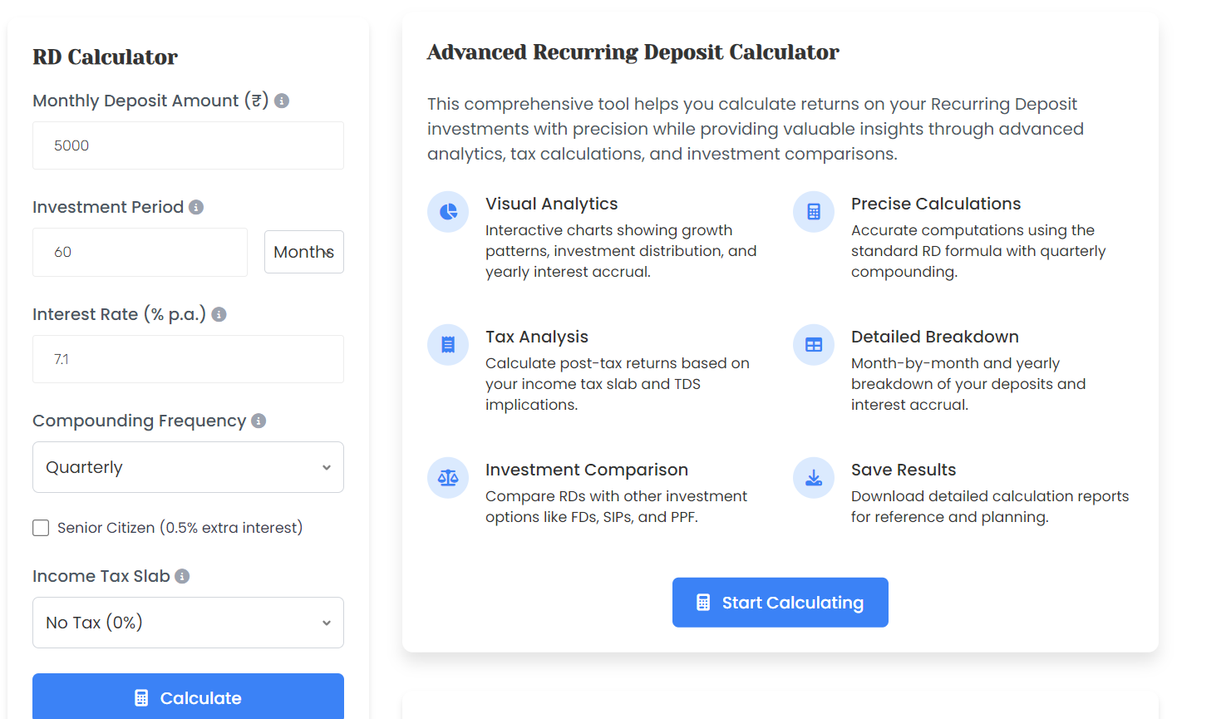
Task: Click the Investment Comparison scales icon
Action: click(448, 478)
